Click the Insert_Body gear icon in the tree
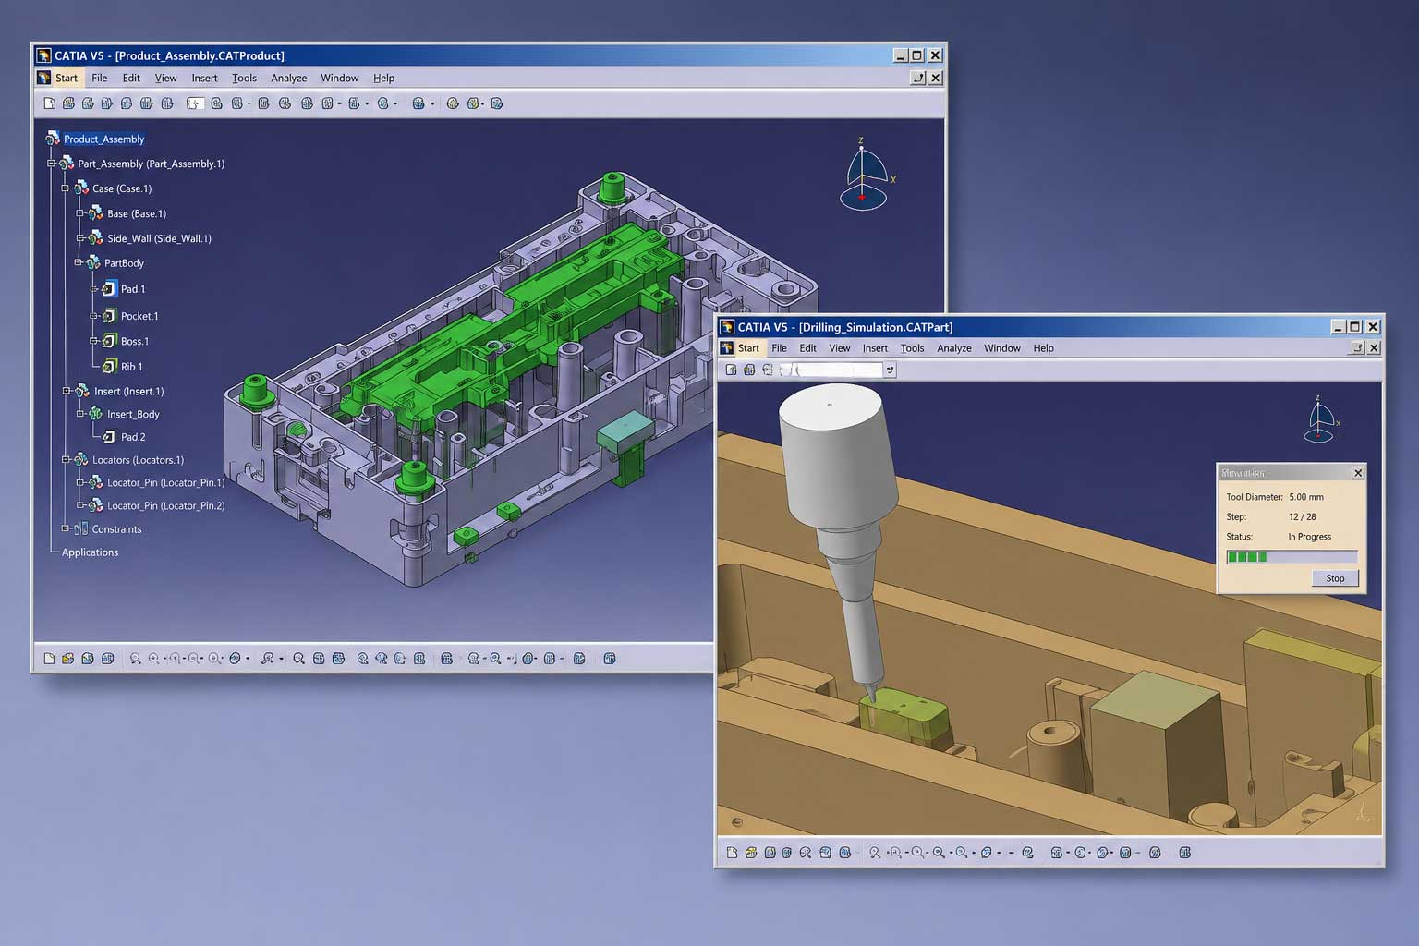The width and height of the screenshot is (1419, 946). coord(95,414)
